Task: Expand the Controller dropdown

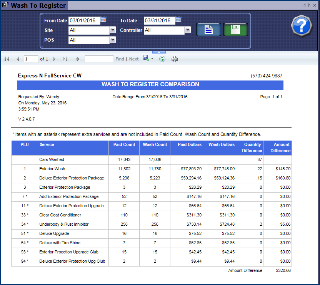Action: click(188, 30)
